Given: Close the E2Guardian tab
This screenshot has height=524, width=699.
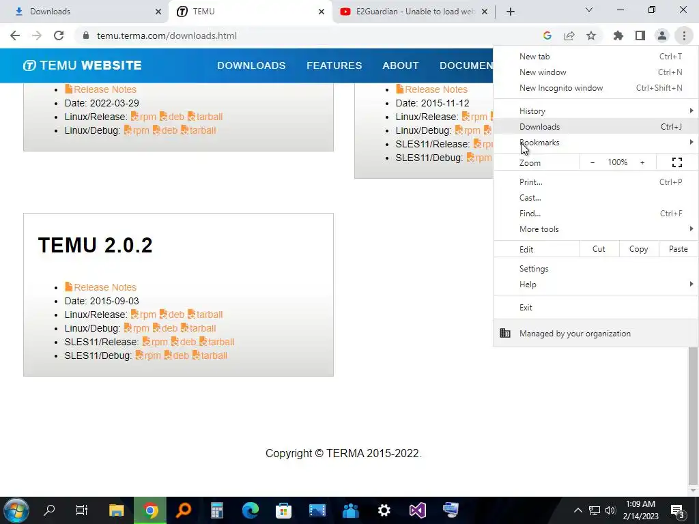Looking at the screenshot, I should (x=485, y=12).
